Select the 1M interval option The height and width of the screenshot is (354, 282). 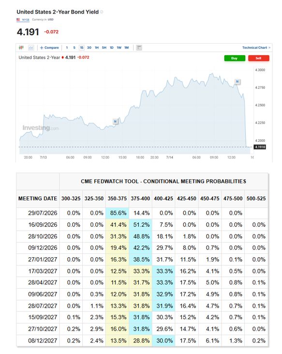point(126,48)
